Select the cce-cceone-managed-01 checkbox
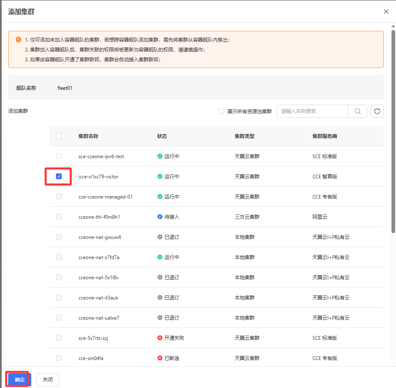This screenshot has height=388, width=396. pyautogui.click(x=59, y=196)
